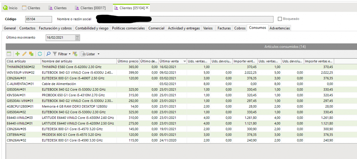Click the Artículos consumidos (14) header bar
Screen dimensions: 357x159
pos(181,47)
